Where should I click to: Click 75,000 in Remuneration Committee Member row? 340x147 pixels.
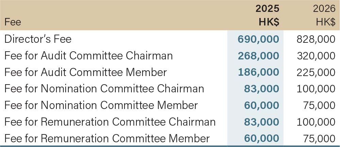point(319,139)
